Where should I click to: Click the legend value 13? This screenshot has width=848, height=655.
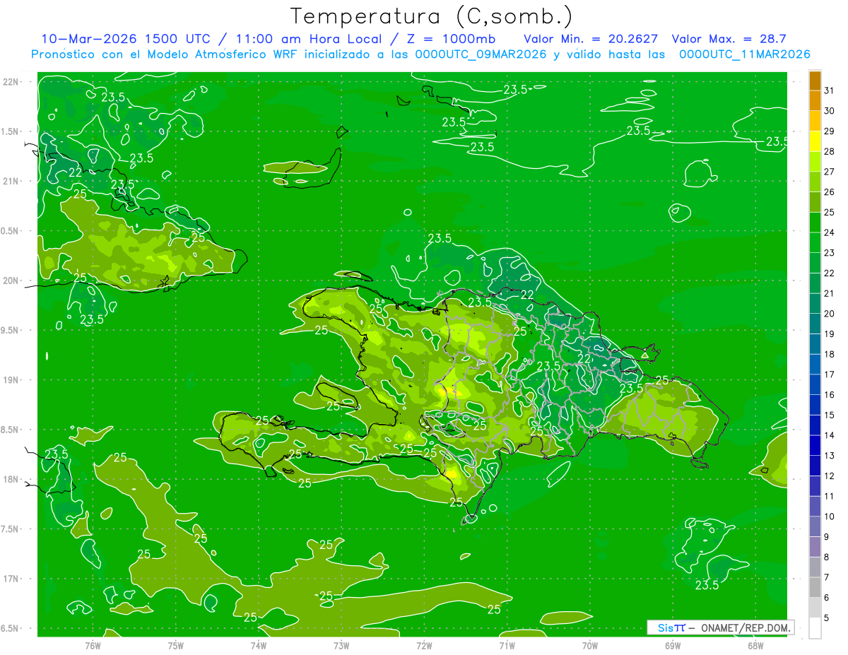[x=830, y=456]
